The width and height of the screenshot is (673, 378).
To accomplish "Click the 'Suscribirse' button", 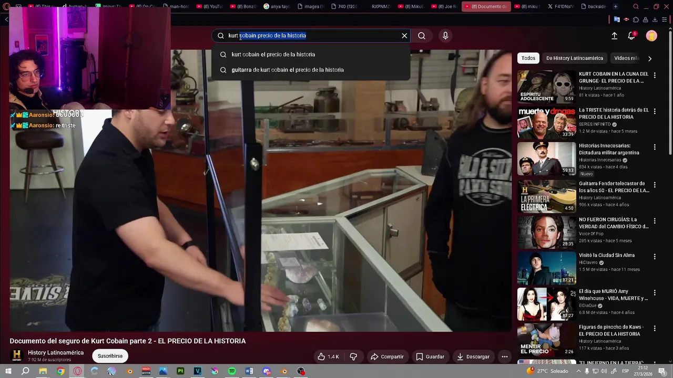I will pos(110,356).
